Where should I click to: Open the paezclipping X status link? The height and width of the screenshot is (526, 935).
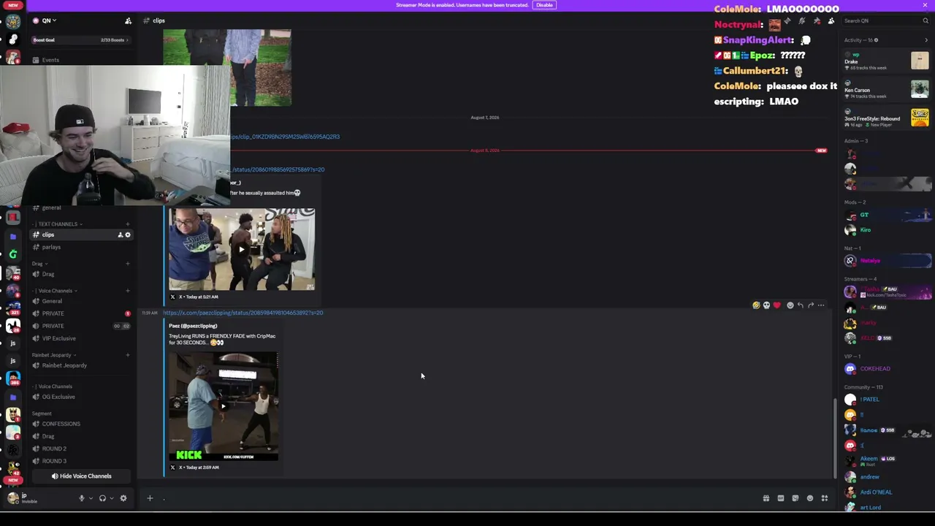(x=243, y=313)
